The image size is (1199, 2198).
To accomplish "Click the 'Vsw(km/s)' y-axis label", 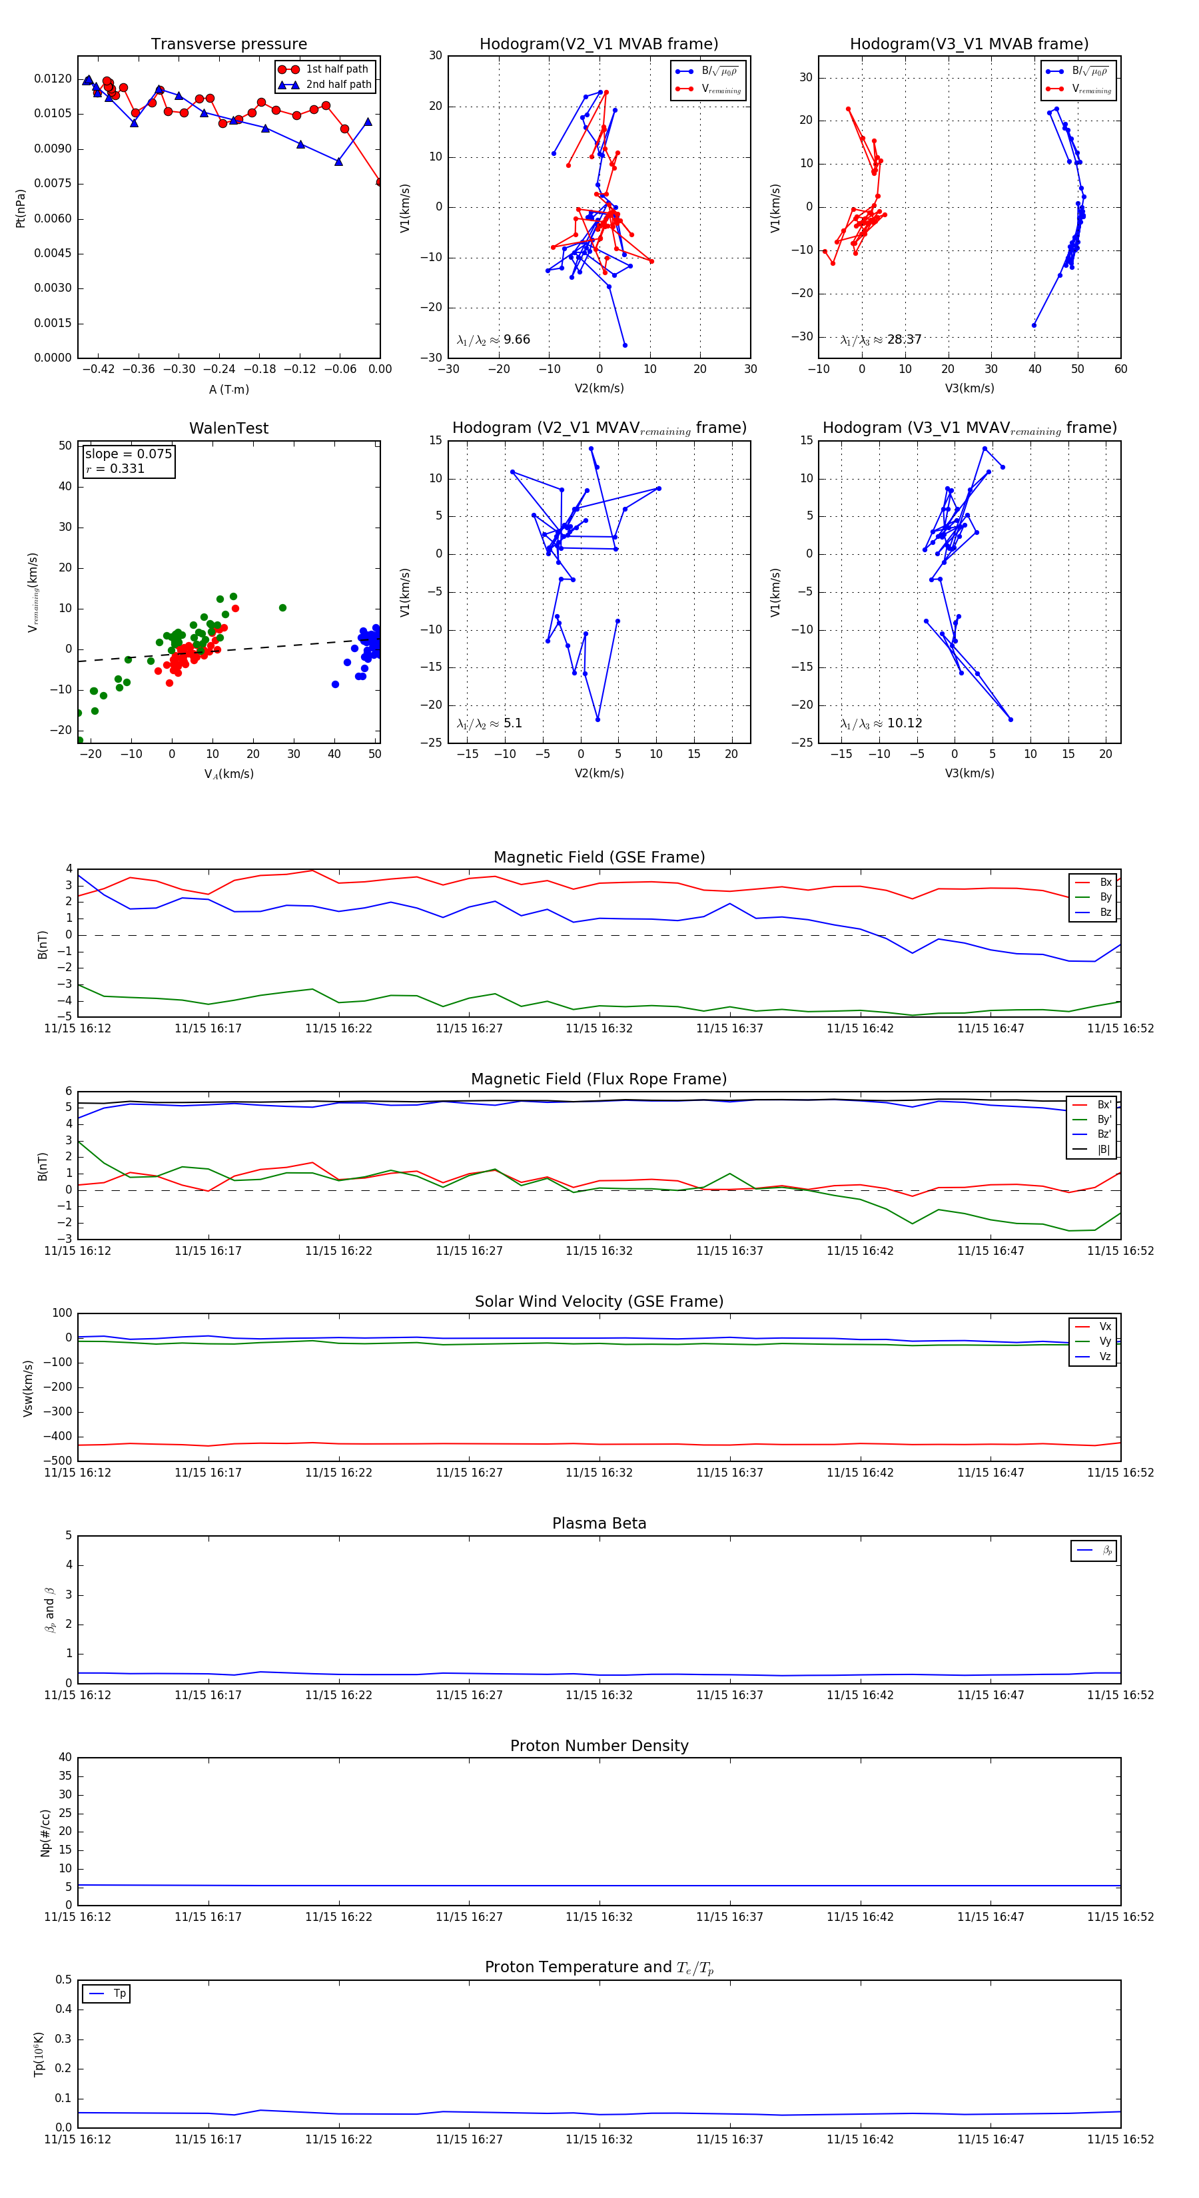I will tap(28, 1388).
